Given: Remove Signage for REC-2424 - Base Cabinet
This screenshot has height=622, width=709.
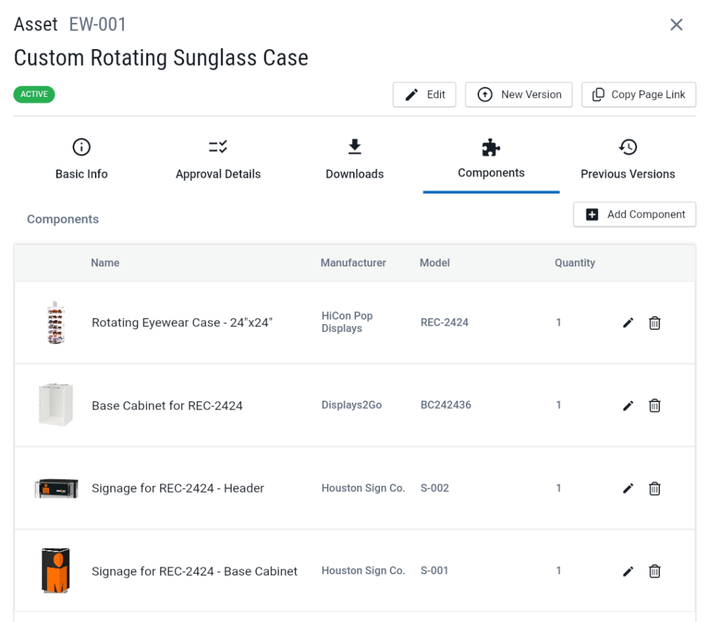Looking at the screenshot, I should (x=654, y=571).
